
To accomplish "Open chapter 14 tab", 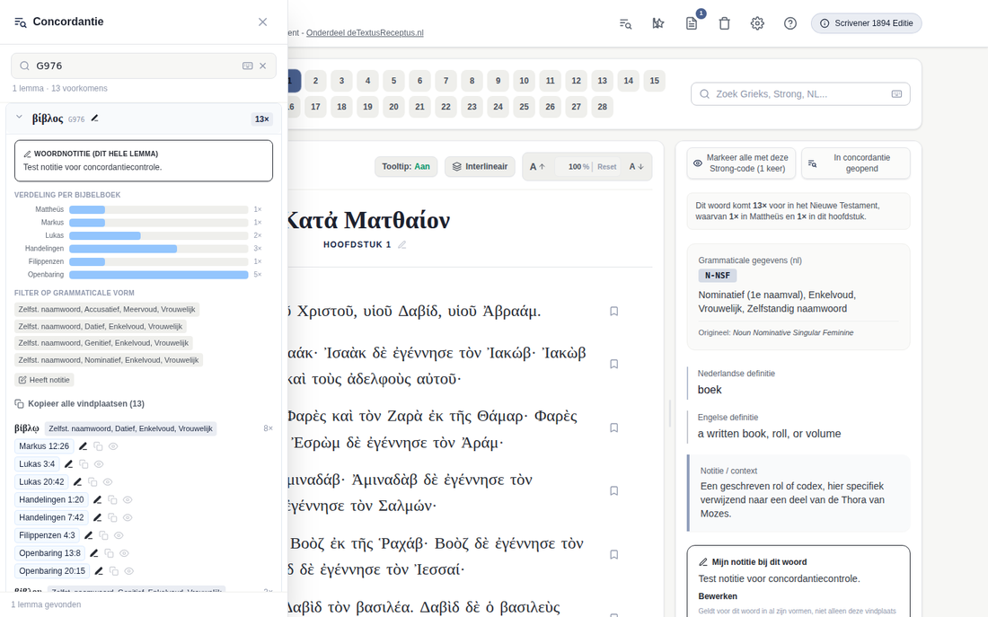I will point(628,81).
